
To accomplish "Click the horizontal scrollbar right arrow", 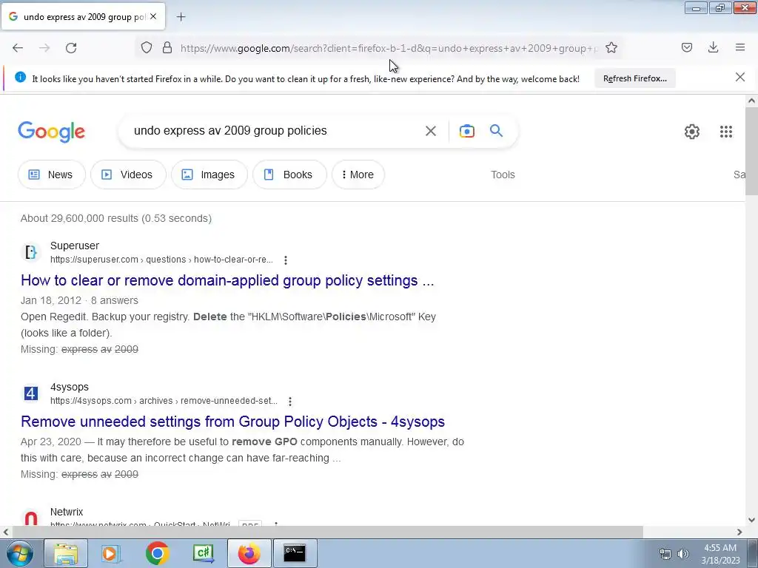I will [x=739, y=532].
